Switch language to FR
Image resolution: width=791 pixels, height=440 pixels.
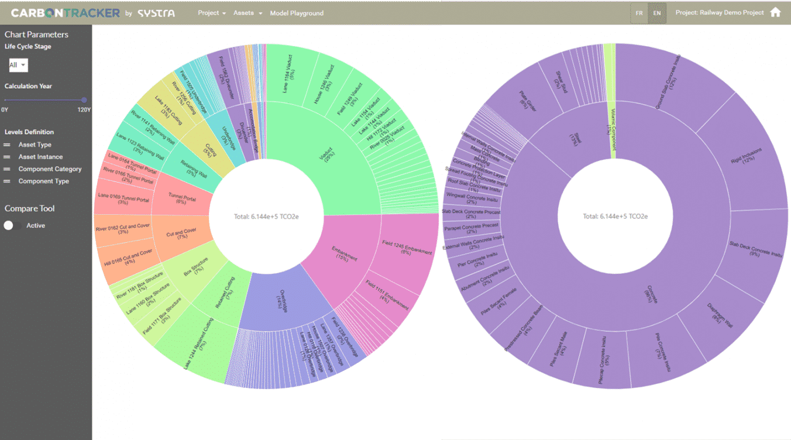tap(639, 13)
